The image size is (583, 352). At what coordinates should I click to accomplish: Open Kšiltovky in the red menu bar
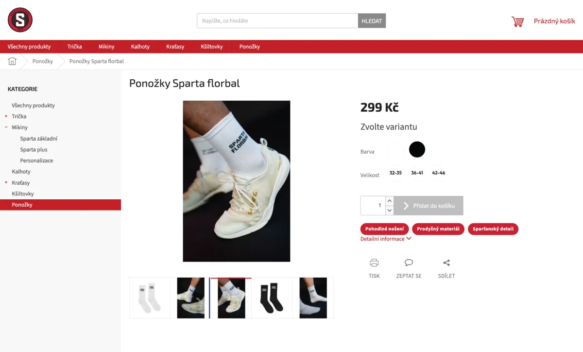point(212,47)
